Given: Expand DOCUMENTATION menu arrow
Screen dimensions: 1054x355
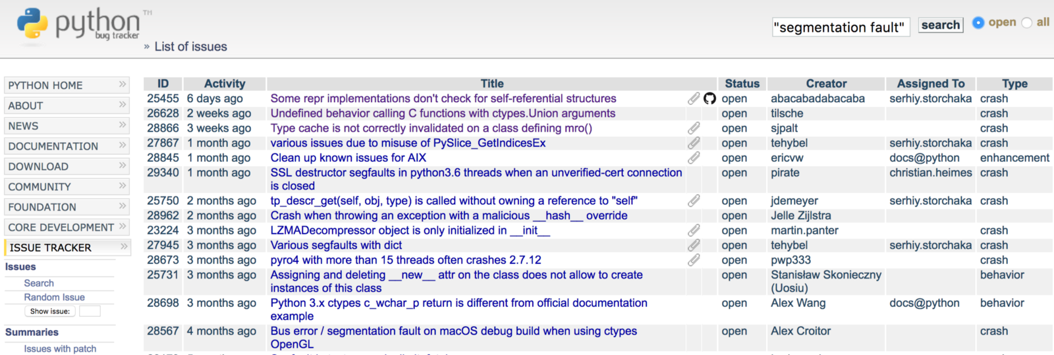Looking at the screenshot, I should pos(123,146).
